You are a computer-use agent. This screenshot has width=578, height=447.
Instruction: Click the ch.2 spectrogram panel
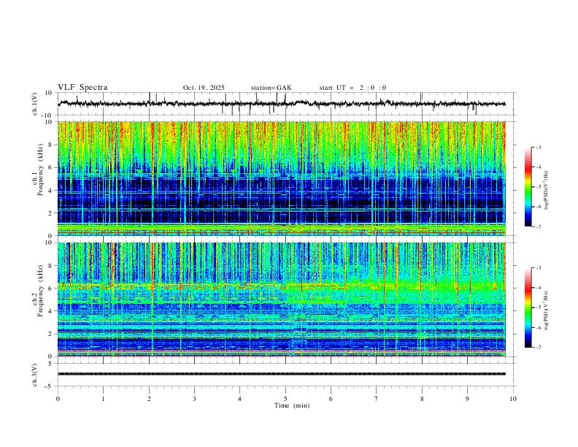click(282, 299)
